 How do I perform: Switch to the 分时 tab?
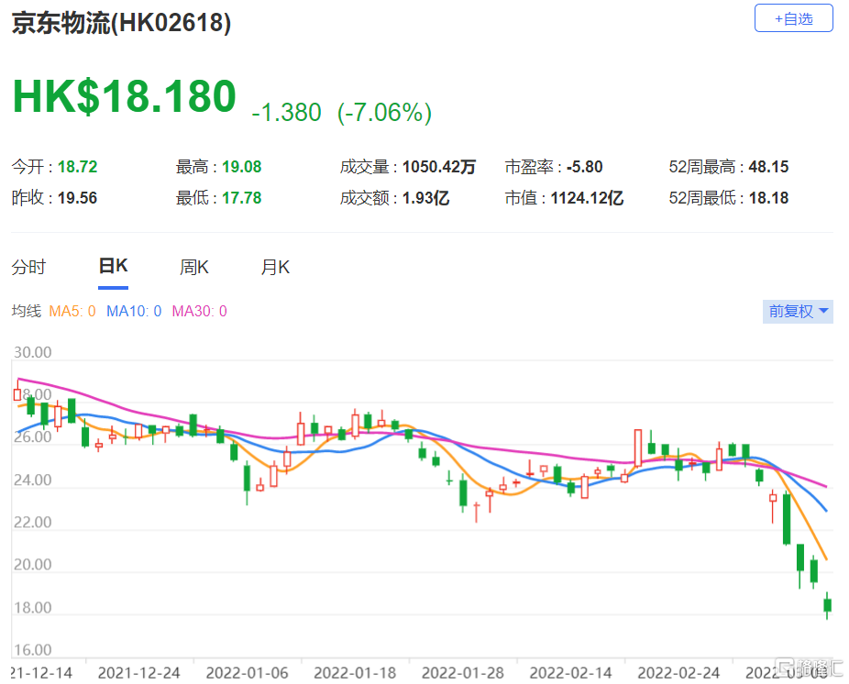point(28,267)
